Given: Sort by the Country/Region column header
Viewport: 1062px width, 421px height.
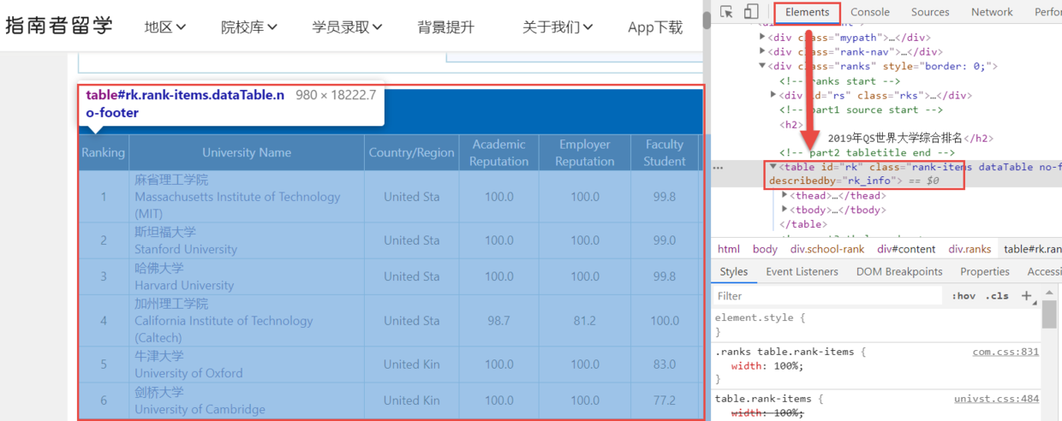Looking at the screenshot, I should pyautogui.click(x=412, y=152).
